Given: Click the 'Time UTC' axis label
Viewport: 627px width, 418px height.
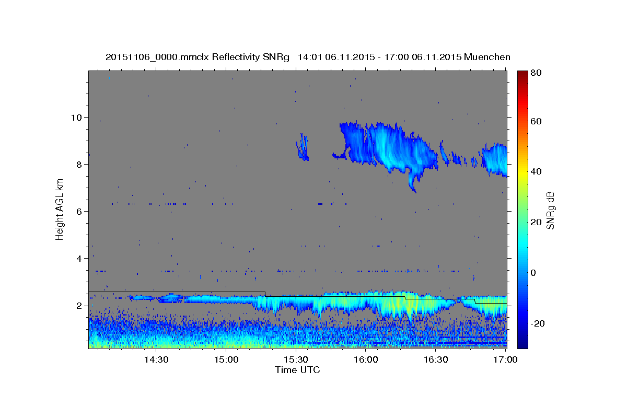Looking at the screenshot, I should 297,370.
